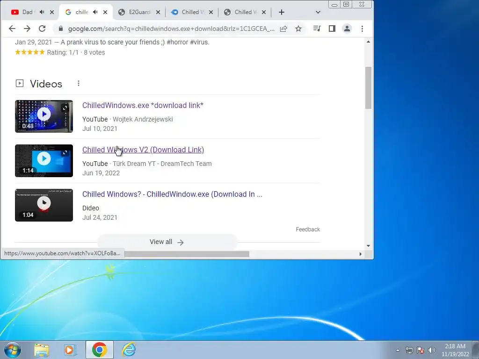
Task: Play the 1:14 video thumbnail
Action: pos(44,161)
